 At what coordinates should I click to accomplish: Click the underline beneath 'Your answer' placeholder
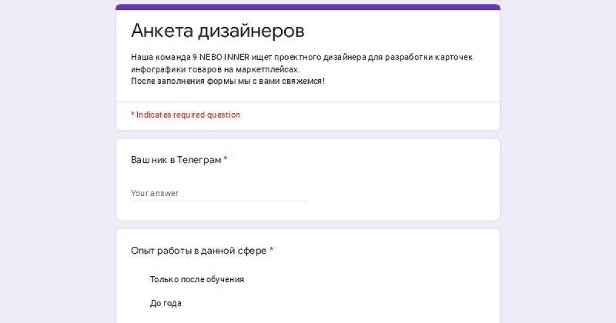tap(219, 201)
